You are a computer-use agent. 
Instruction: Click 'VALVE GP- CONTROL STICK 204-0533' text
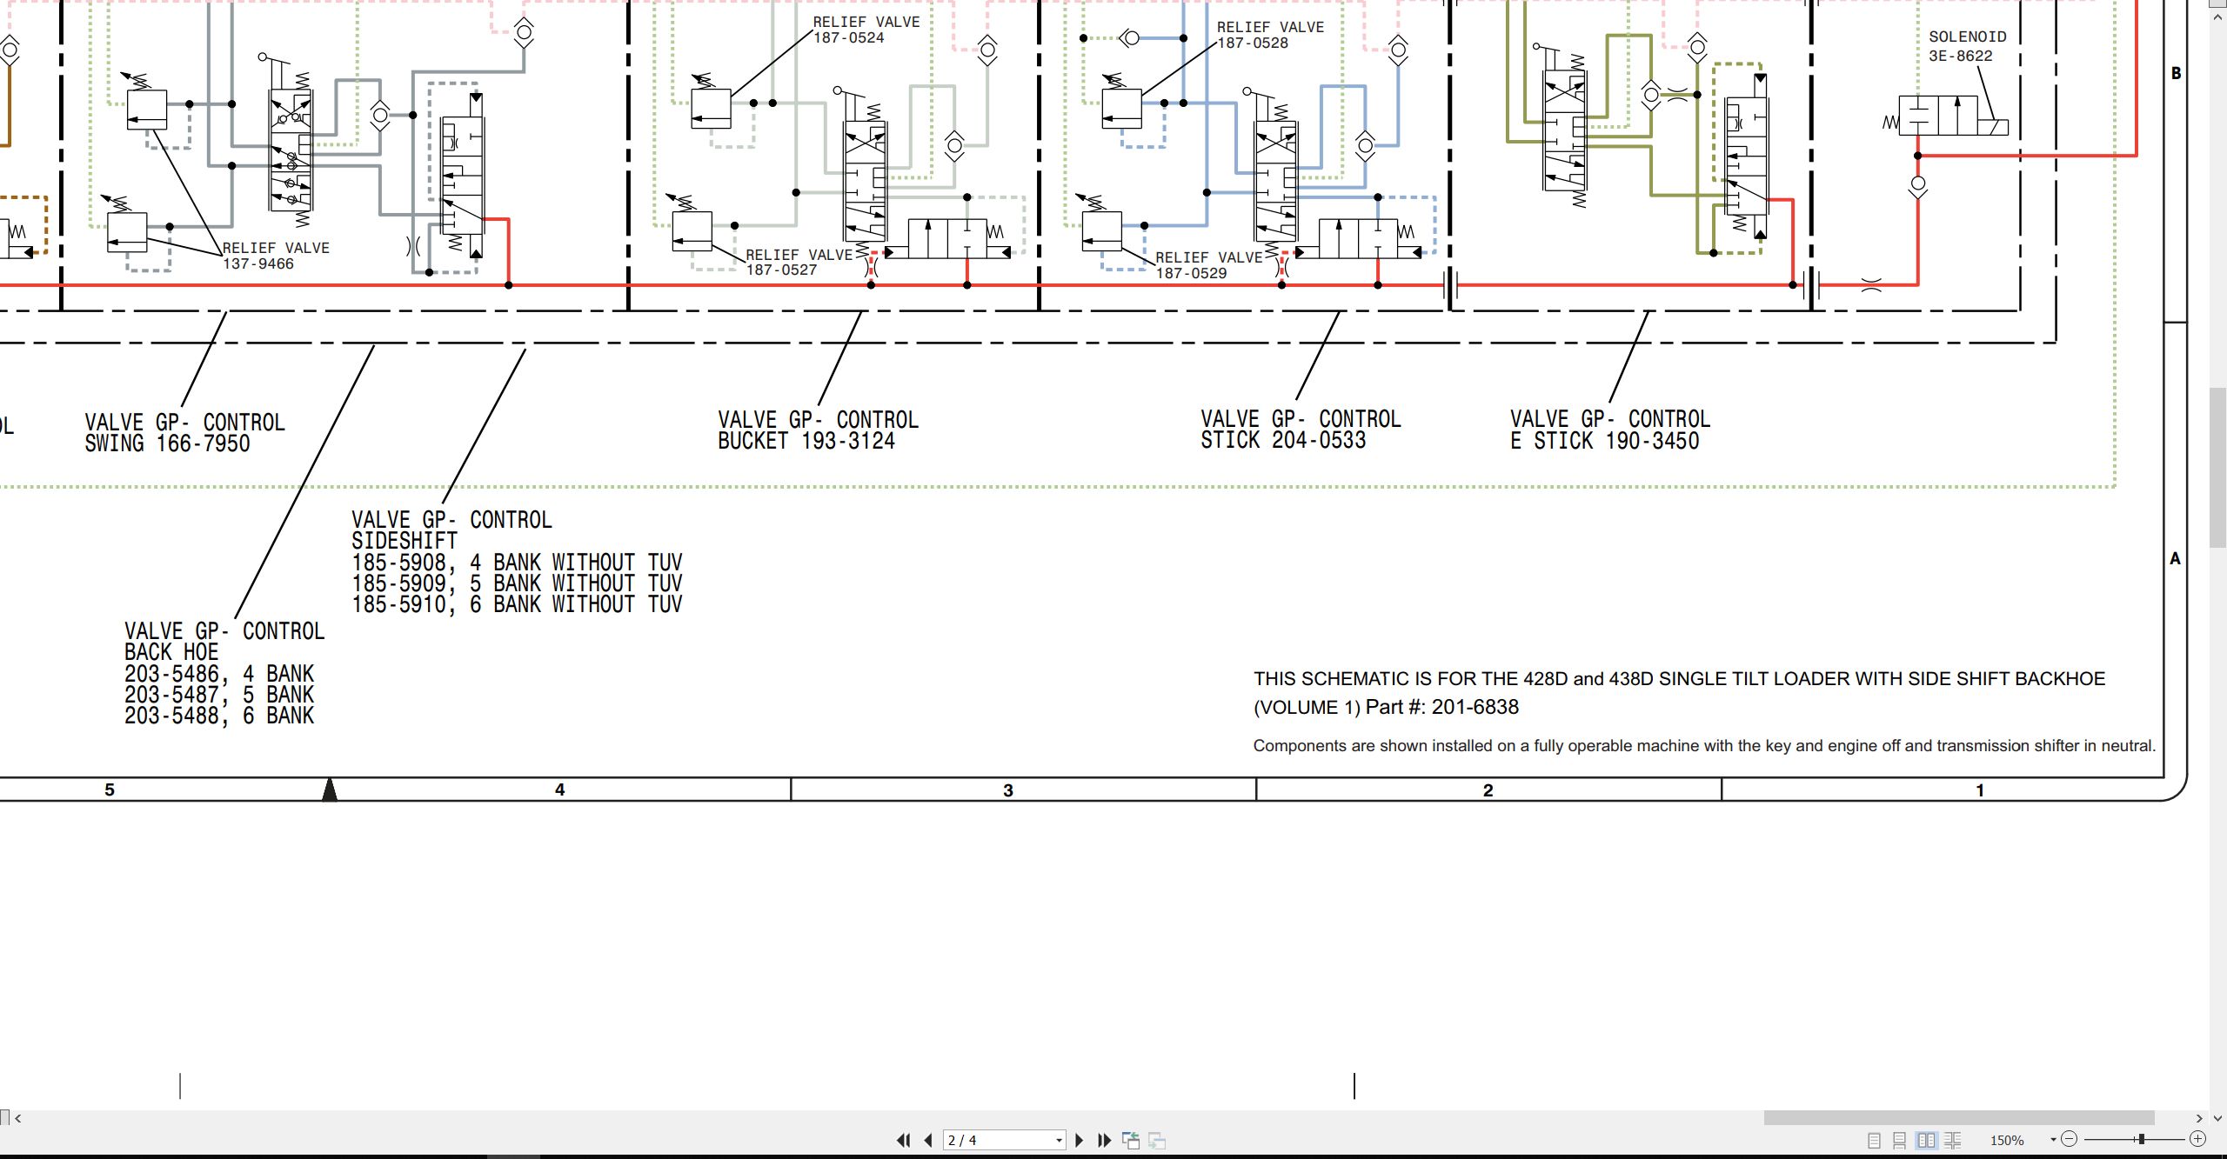pyautogui.click(x=1301, y=430)
